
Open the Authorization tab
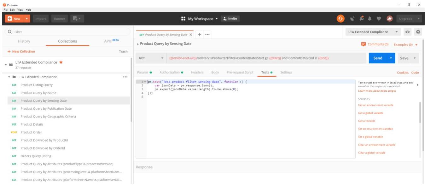(171, 72)
